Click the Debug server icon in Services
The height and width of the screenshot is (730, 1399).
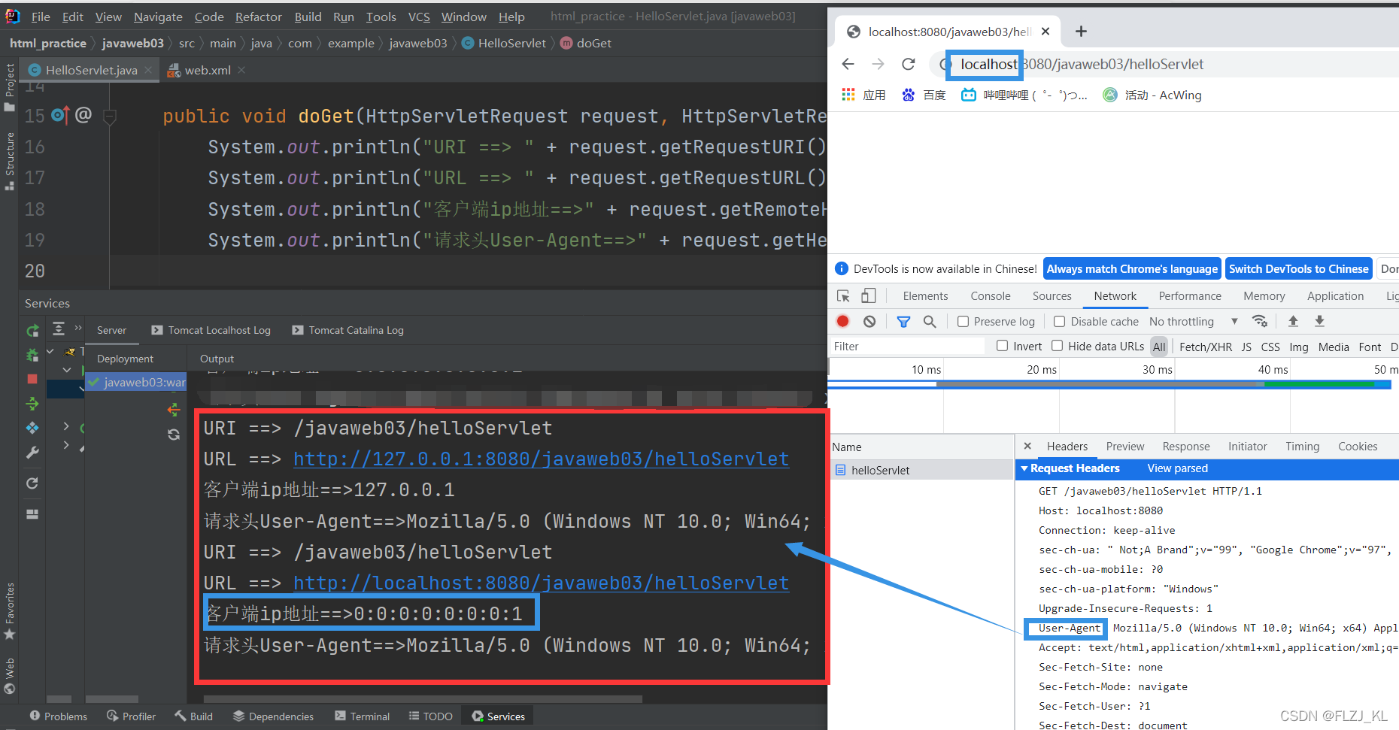click(32, 355)
